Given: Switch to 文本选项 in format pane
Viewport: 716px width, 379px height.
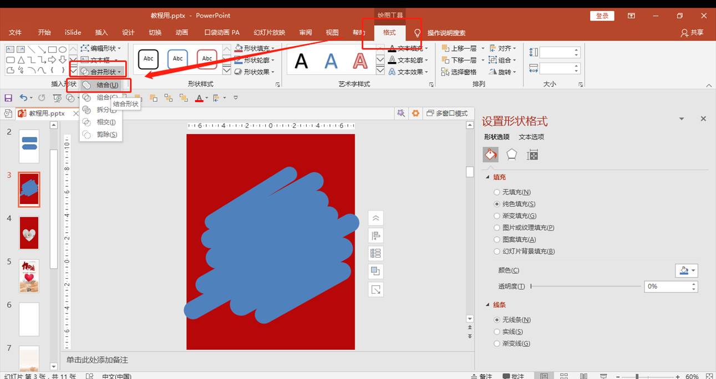Looking at the screenshot, I should point(531,137).
